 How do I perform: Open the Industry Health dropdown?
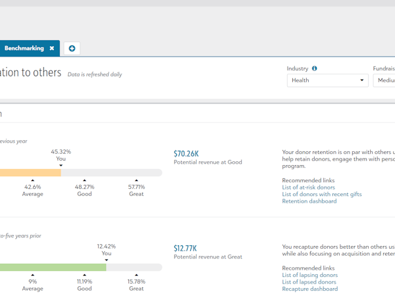point(327,80)
